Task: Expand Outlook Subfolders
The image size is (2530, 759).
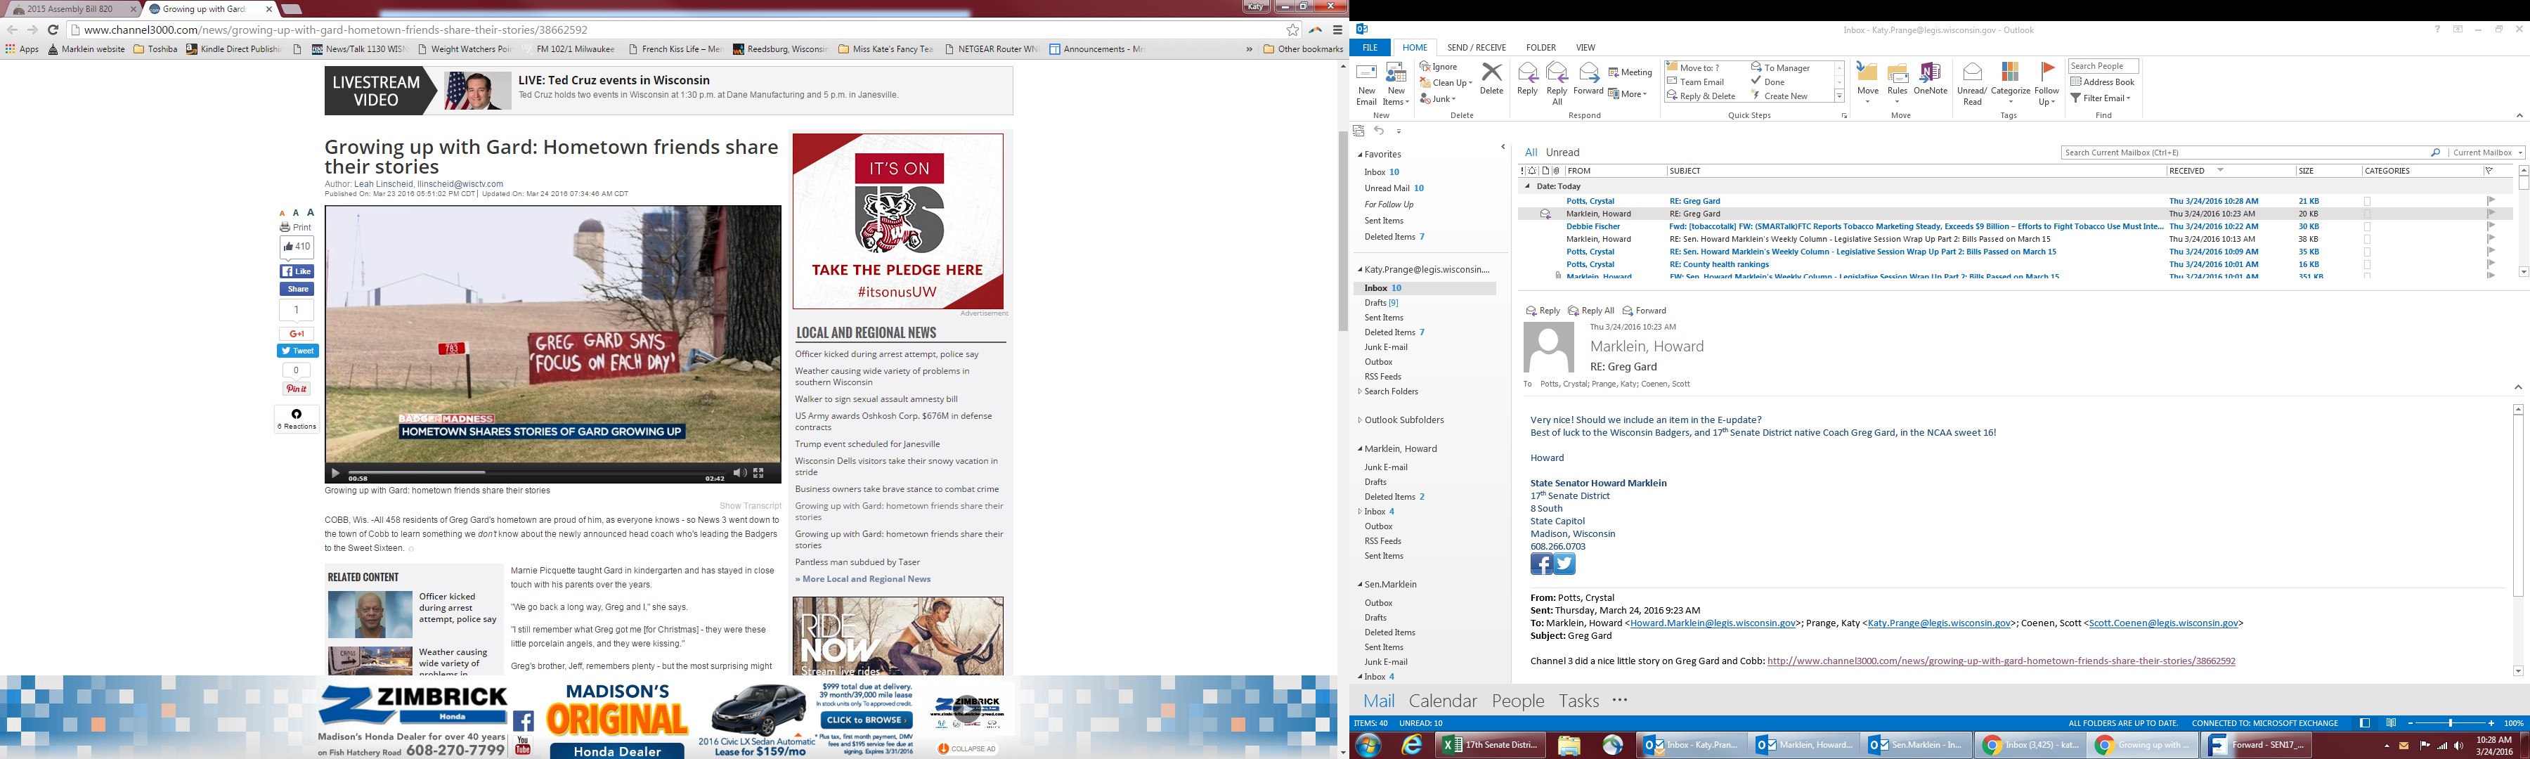Action: tap(1359, 420)
